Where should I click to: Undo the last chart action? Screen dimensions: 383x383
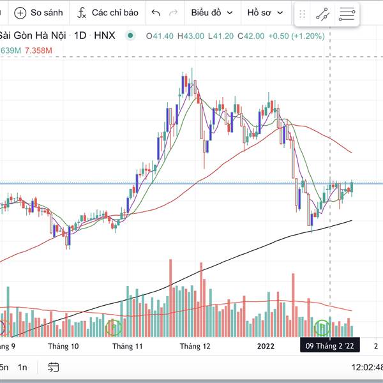156,13
